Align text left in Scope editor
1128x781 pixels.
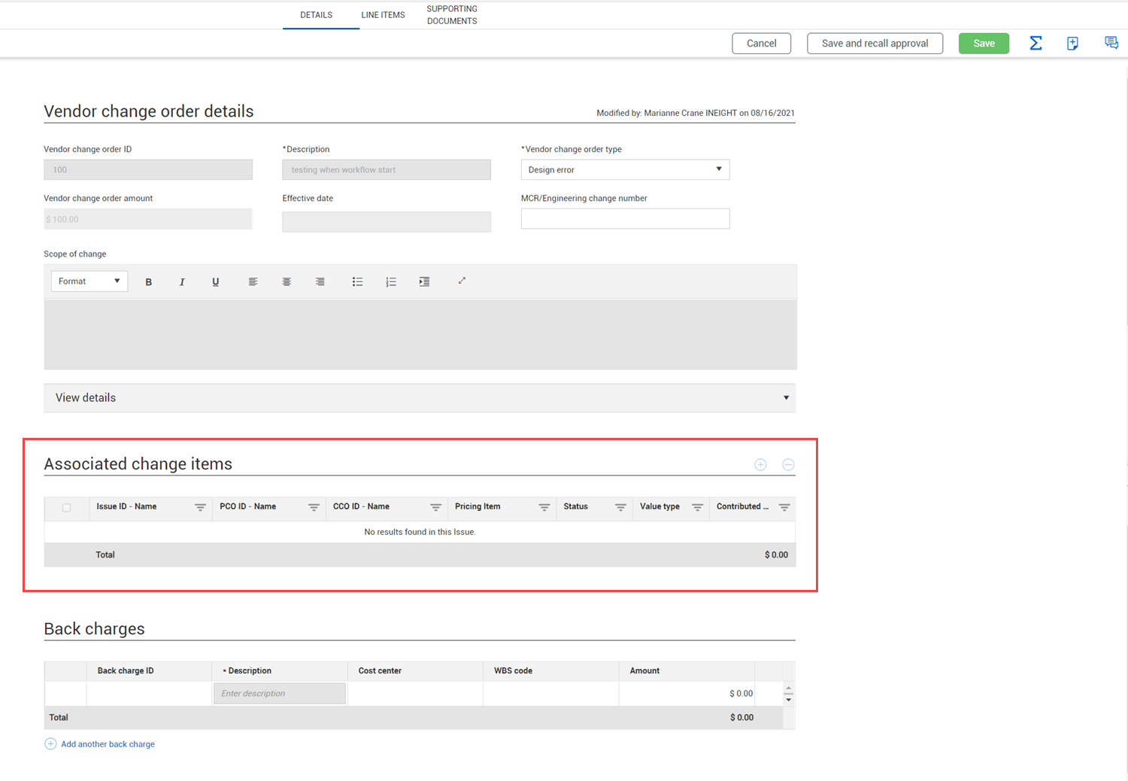[253, 282]
